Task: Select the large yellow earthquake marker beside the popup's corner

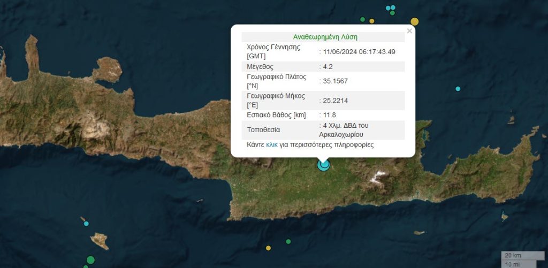Action: click(414, 22)
